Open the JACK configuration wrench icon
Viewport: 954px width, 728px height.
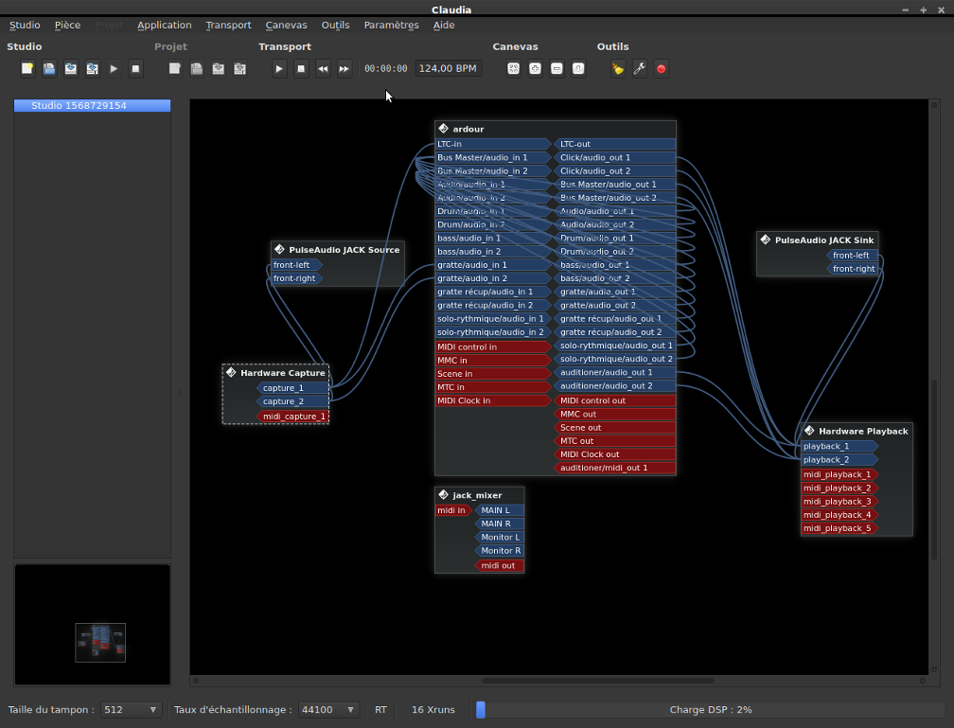640,68
